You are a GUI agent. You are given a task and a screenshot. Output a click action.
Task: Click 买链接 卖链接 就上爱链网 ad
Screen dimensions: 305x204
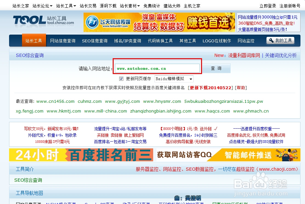pyautogui.click(x=120, y=135)
